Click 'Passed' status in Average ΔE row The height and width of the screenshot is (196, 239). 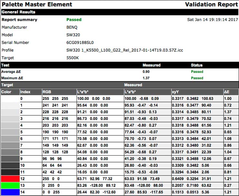(x=197, y=72)
